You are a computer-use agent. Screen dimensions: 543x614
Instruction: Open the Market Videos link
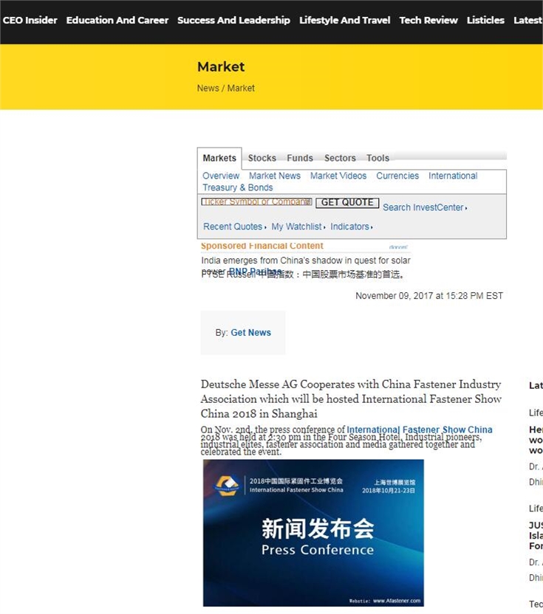click(338, 176)
